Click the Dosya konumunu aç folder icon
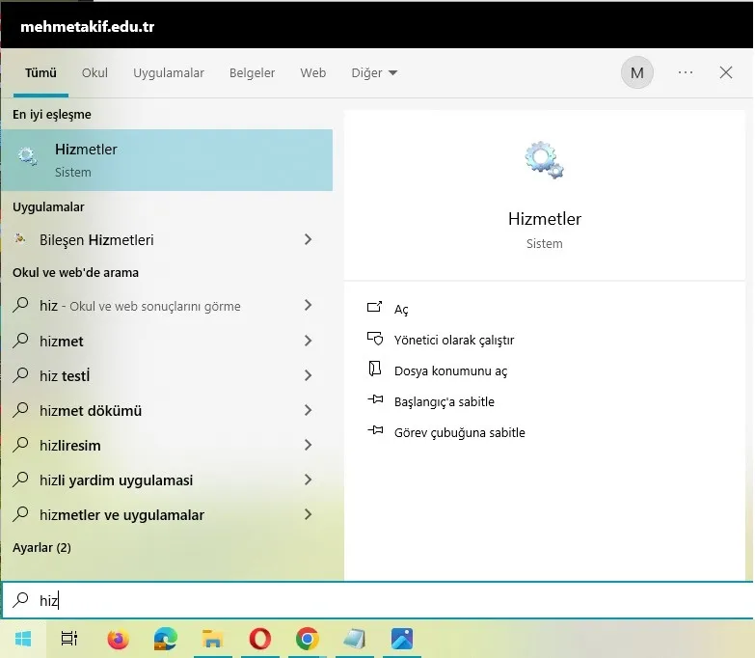The image size is (755, 658). click(x=375, y=369)
